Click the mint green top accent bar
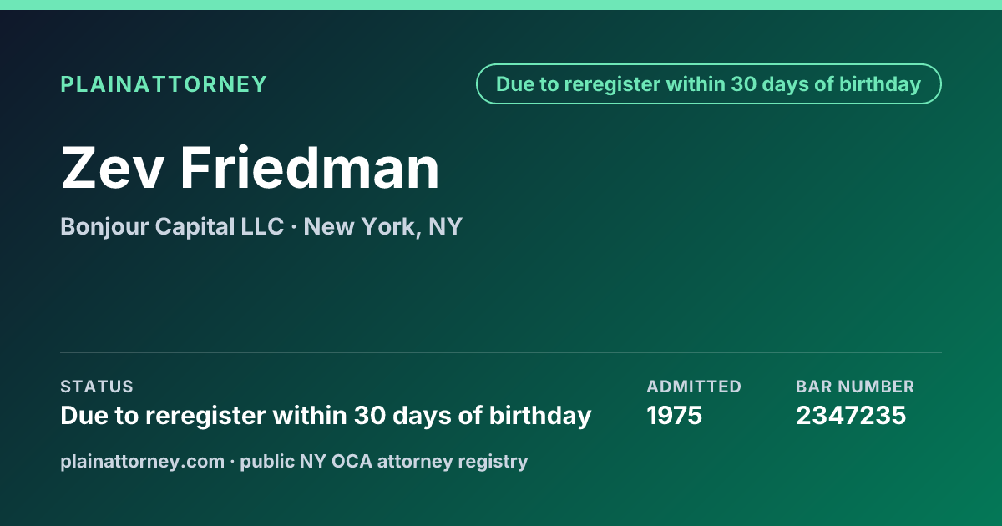Screen dimensions: 1002x526 click(501, 5)
